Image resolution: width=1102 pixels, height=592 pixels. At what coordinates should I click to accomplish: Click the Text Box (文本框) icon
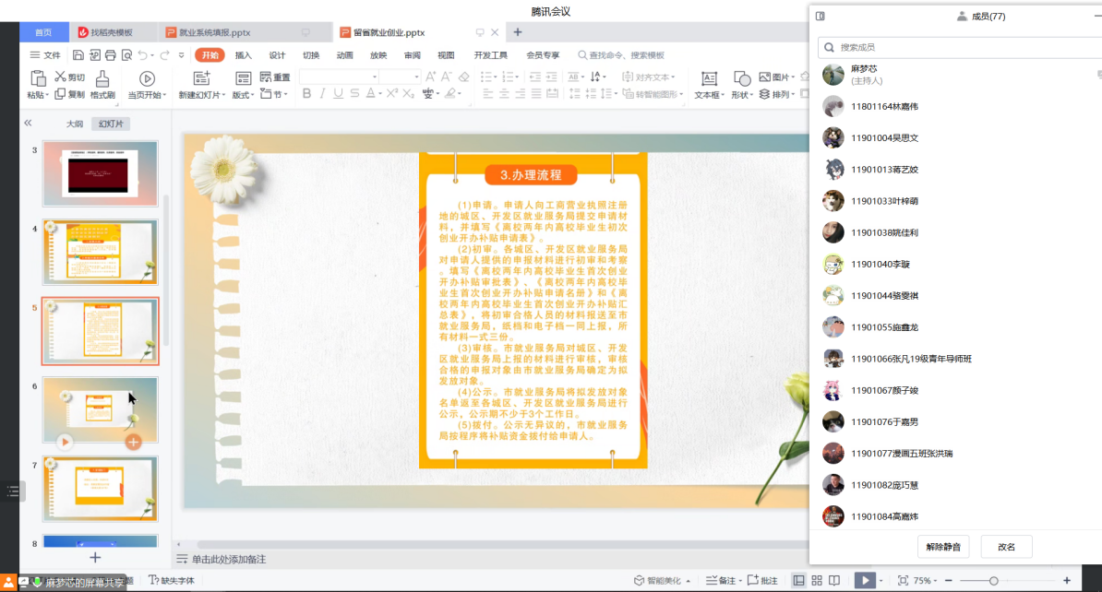pos(709,79)
